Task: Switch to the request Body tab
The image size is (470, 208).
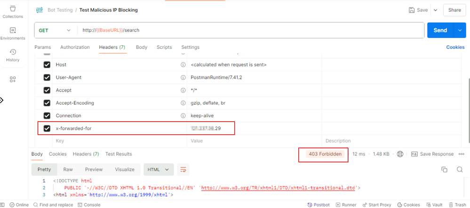Action: pyautogui.click(x=142, y=47)
